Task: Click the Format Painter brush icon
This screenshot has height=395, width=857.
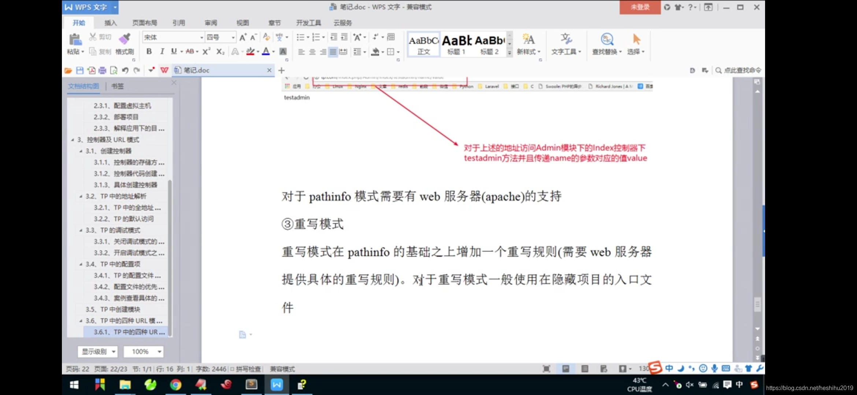Action: [x=125, y=39]
